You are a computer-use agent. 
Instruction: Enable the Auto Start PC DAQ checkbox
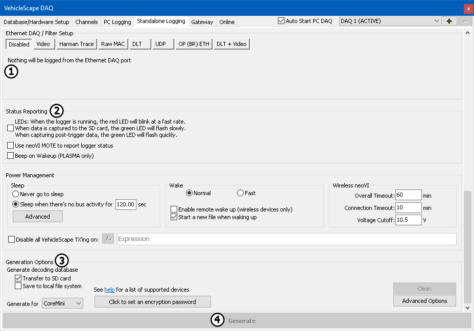click(x=281, y=21)
